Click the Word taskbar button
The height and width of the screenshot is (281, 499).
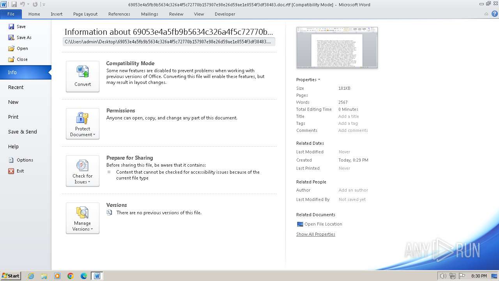tap(97, 276)
